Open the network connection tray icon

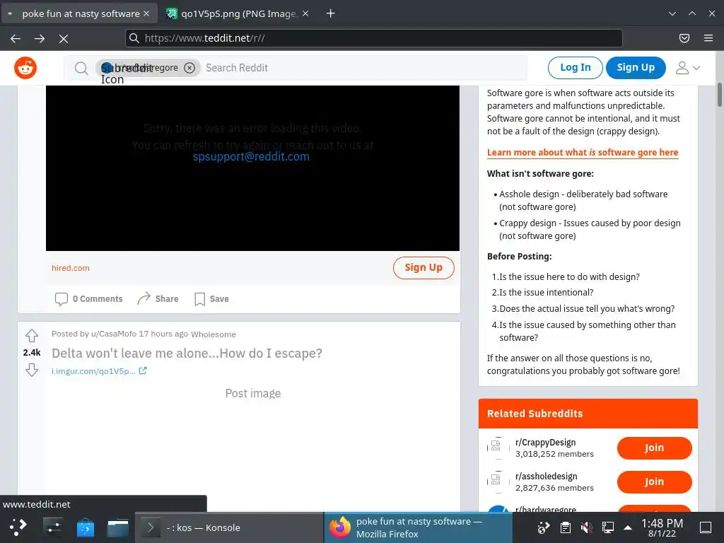pyautogui.click(x=607, y=527)
